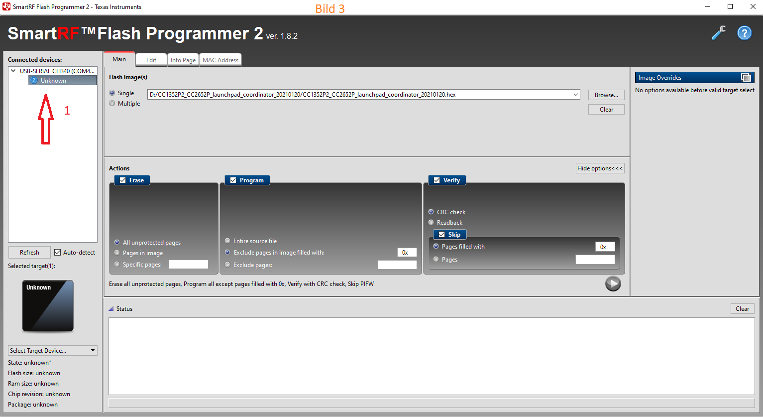The width and height of the screenshot is (763, 417).
Task: Select Specific pages erase option
Action: [117, 264]
